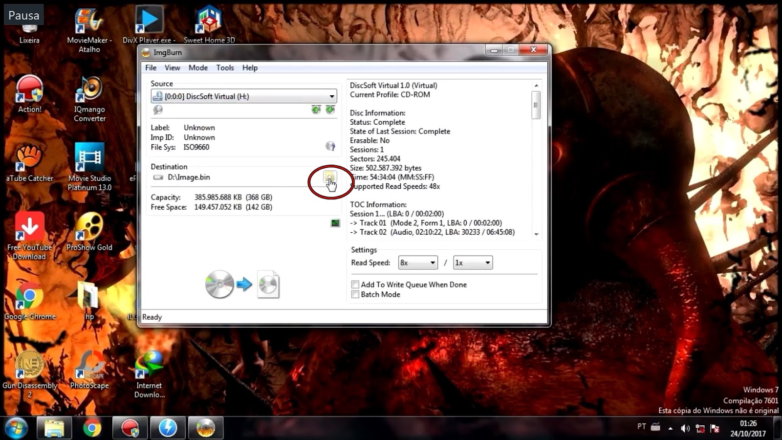Image resolution: width=782 pixels, height=440 pixels.
Task: Open Sweet Home 3D desktop icon
Action: tap(209, 24)
